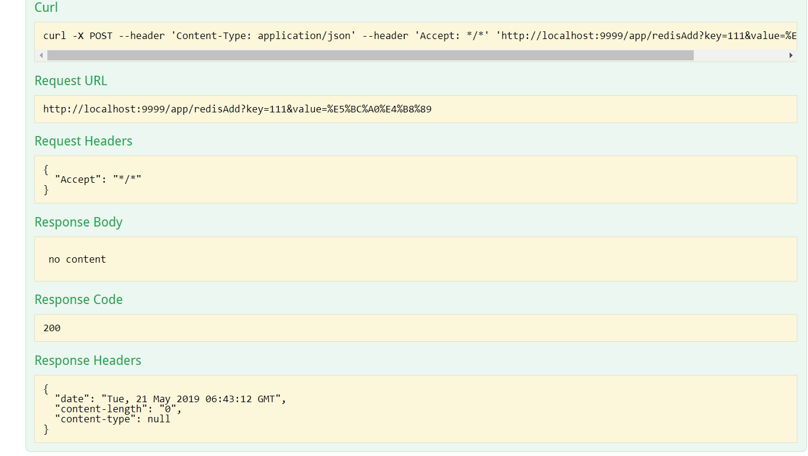
Task: Click the 200 response code value
Action: 52,328
